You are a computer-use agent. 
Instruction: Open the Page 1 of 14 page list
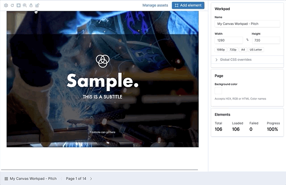(x=76, y=178)
